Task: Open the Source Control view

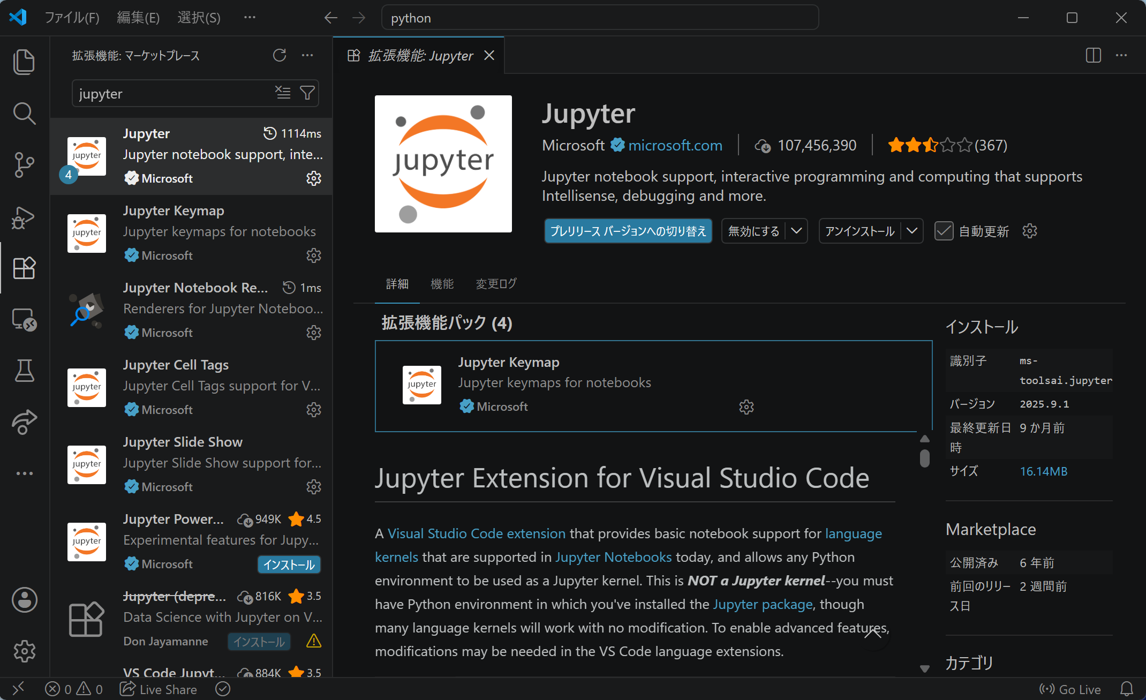Action: point(24,165)
